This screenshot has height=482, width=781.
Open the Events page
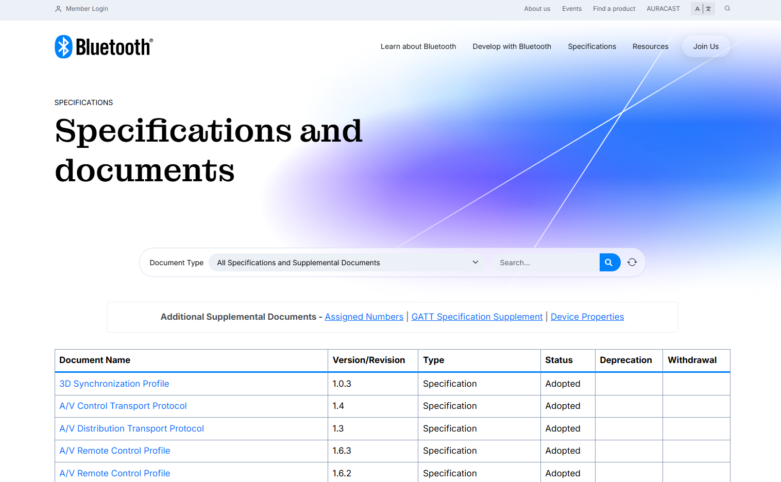click(x=571, y=9)
